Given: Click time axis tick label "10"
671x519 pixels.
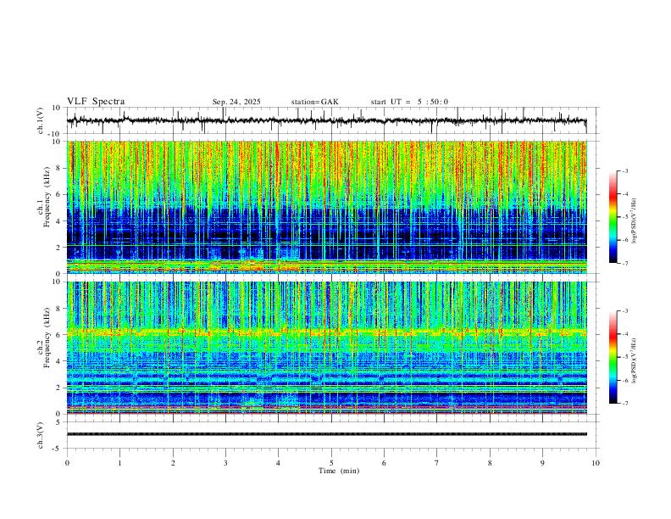Looking at the screenshot, I should click(x=596, y=463).
